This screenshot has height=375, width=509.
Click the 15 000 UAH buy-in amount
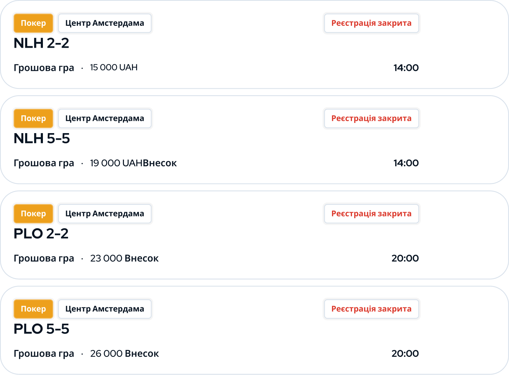tap(114, 68)
